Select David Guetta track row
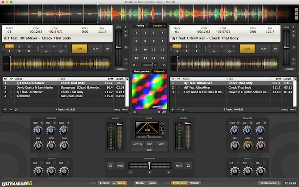Viewport: 299px width, 187px height. coord(64,88)
